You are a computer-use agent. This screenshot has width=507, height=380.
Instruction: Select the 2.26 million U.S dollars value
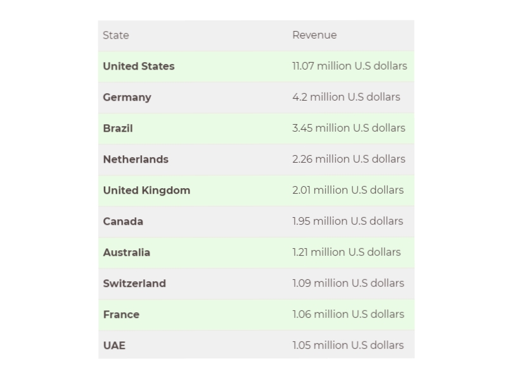(349, 160)
